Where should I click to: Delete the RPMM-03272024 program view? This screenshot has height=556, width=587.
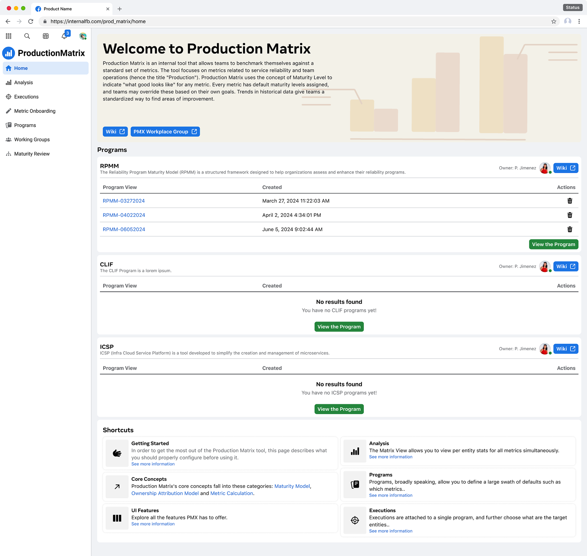570,201
